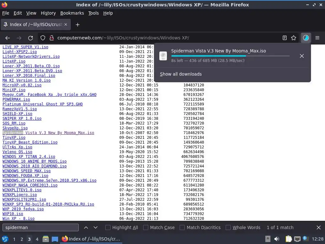Screen dimensions: 325x244
Task: Click the downloads progress toolbar button
Action: (x=306, y=38)
